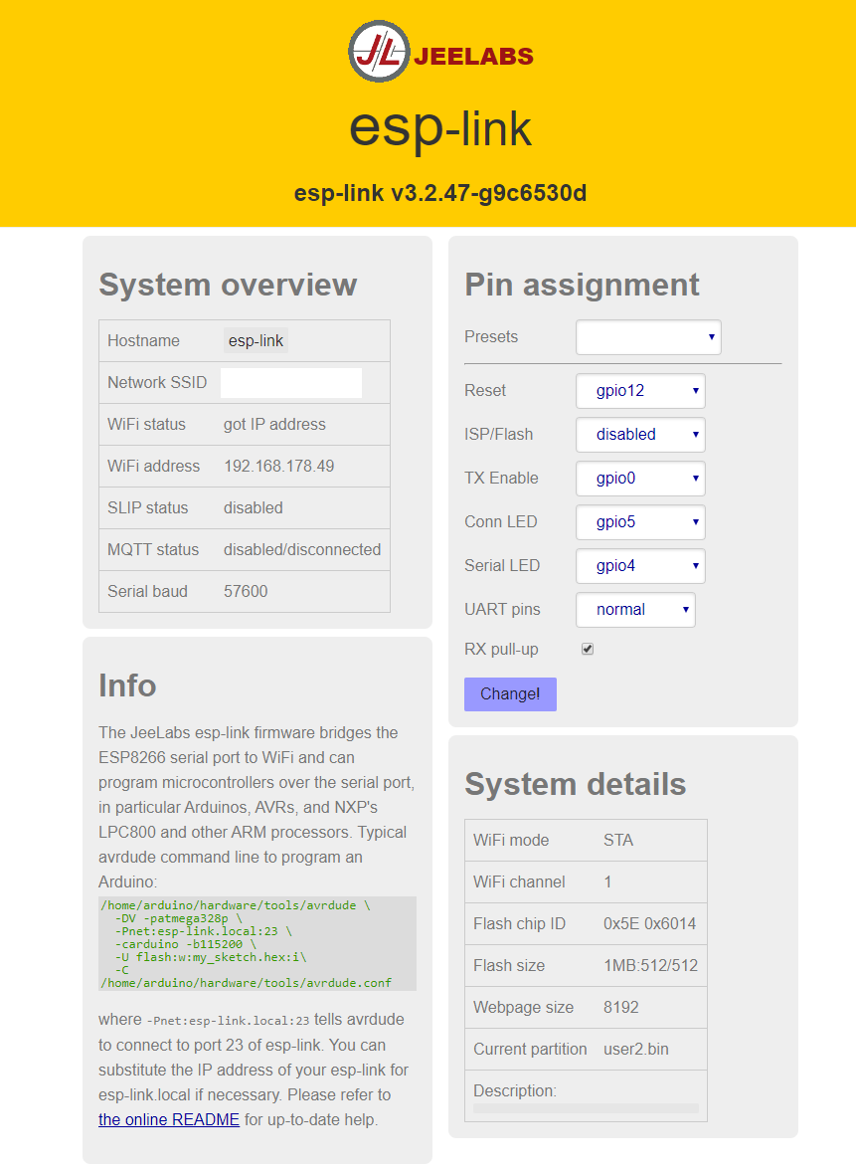This screenshot has height=1173, width=856.
Task: Open the Conn LED gpio5 dropdown
Action: [x=640, y=522]
